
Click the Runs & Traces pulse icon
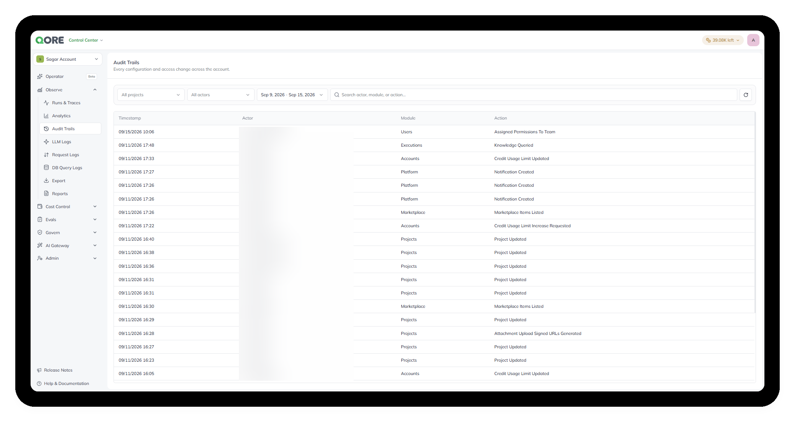coord(46,103)
